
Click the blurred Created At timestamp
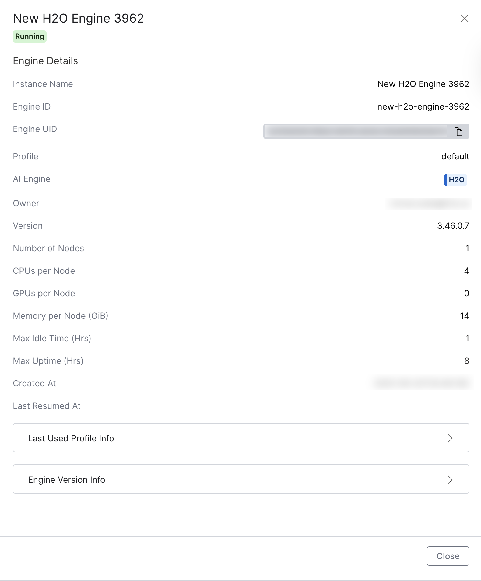(422, 383)
